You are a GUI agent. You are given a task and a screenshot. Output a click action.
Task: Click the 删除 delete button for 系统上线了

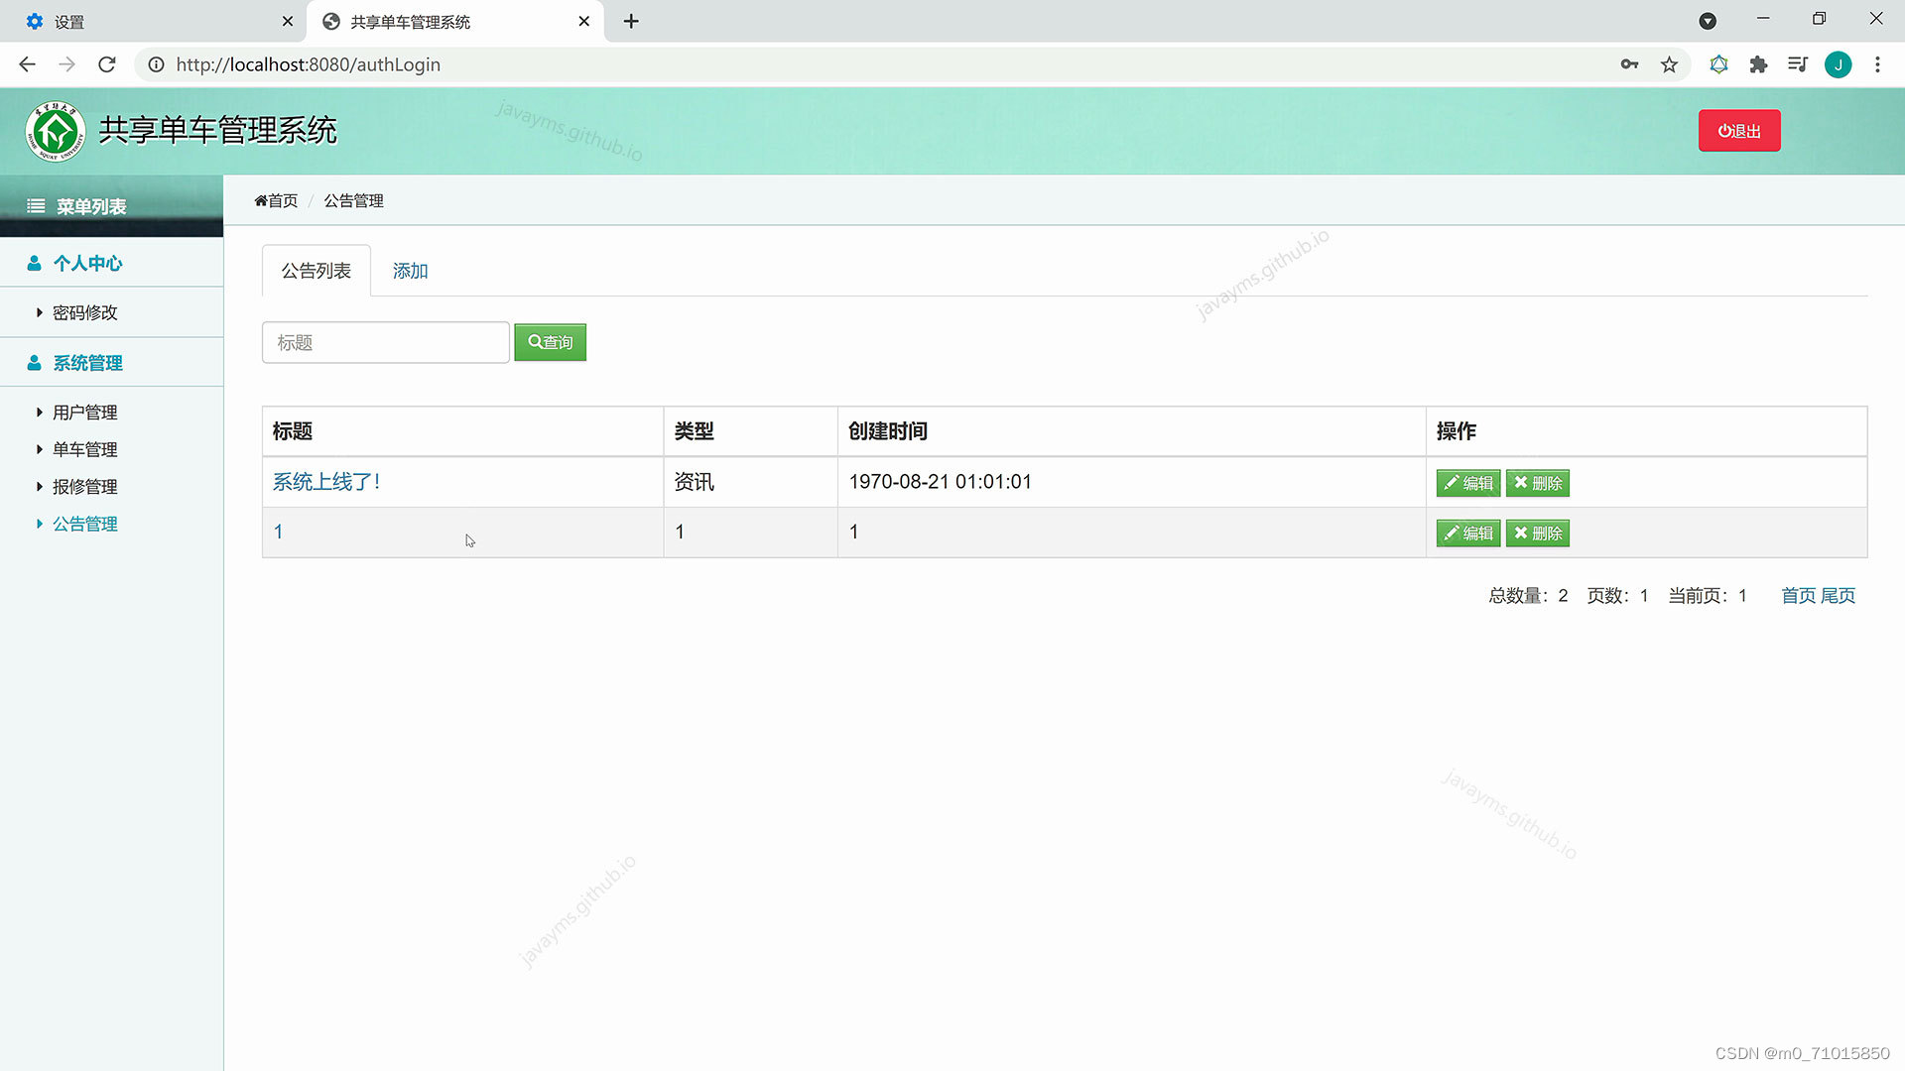click(x=1537, y=483)
